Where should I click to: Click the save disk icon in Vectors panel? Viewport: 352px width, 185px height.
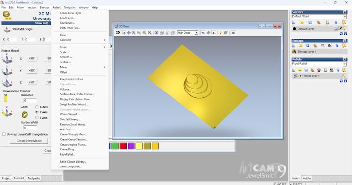click(310, 22)
